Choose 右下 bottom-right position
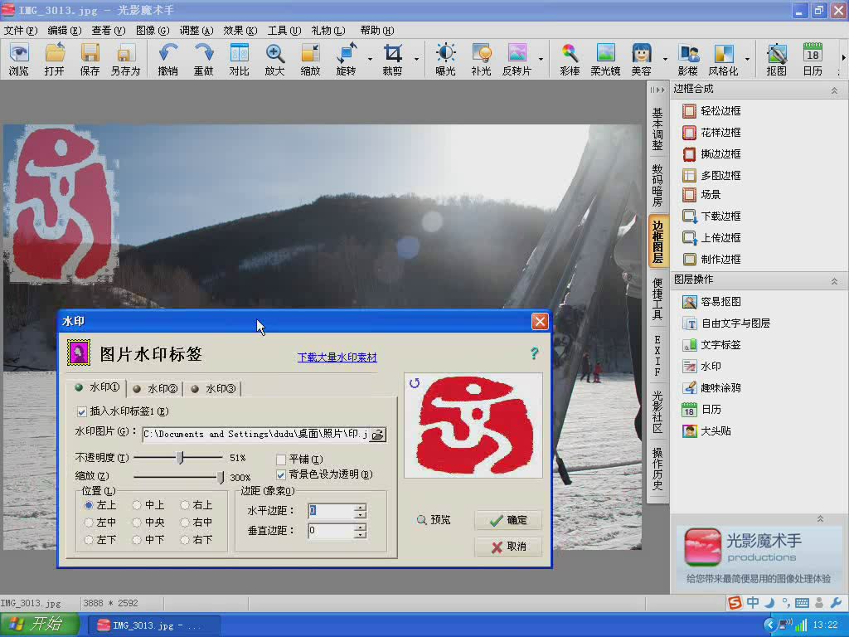This screenshot has height=637, width=849. (185, 540)
